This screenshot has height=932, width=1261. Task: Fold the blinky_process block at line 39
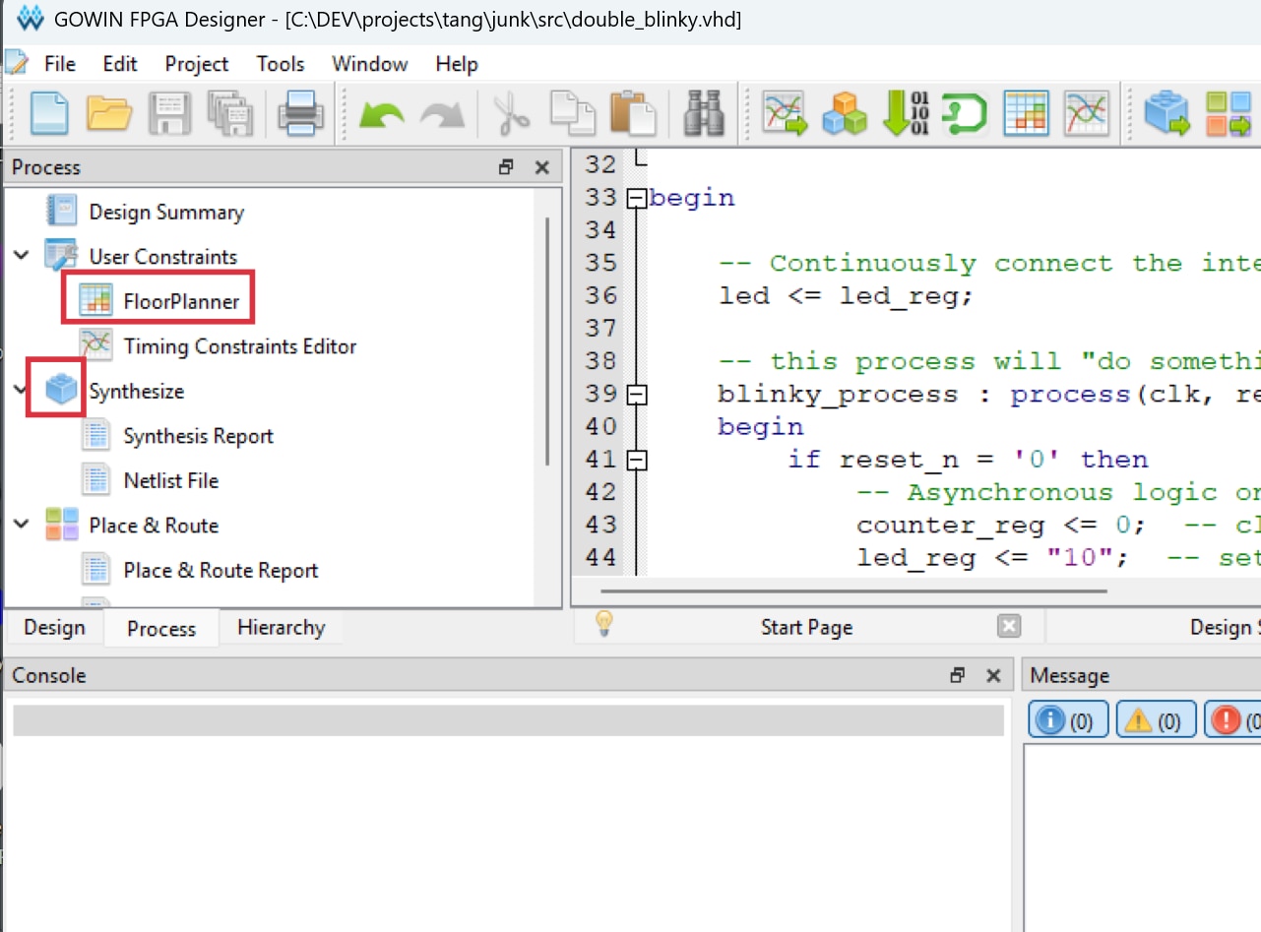[x=637, y=394]
